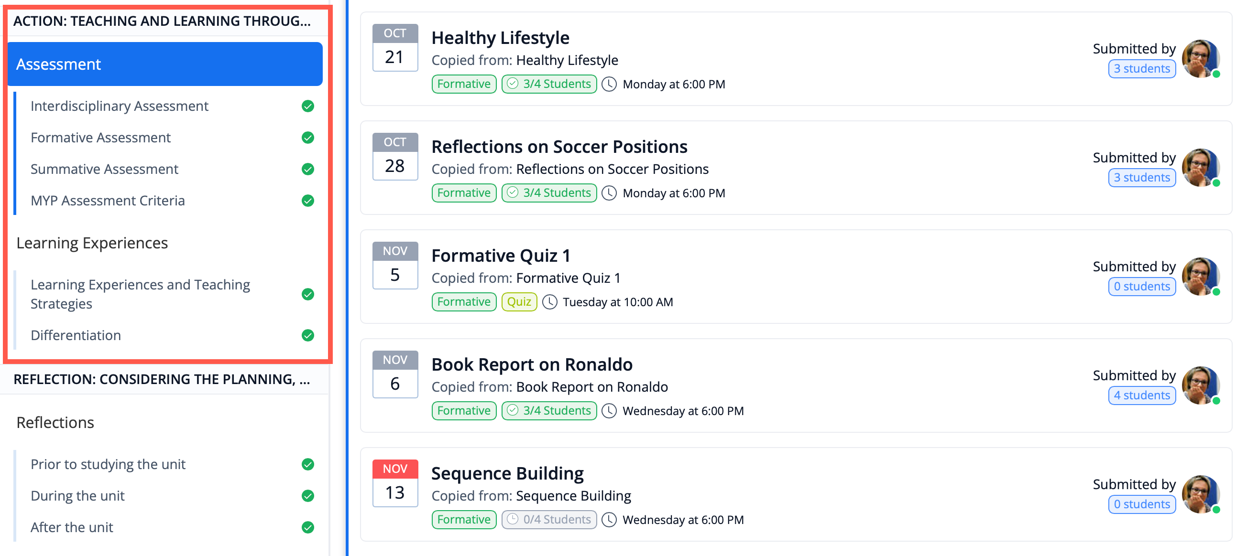Click the clock icon on Reflections on Soccer Positions
This screenshot has width=1247, height=556.
point(609,193)
